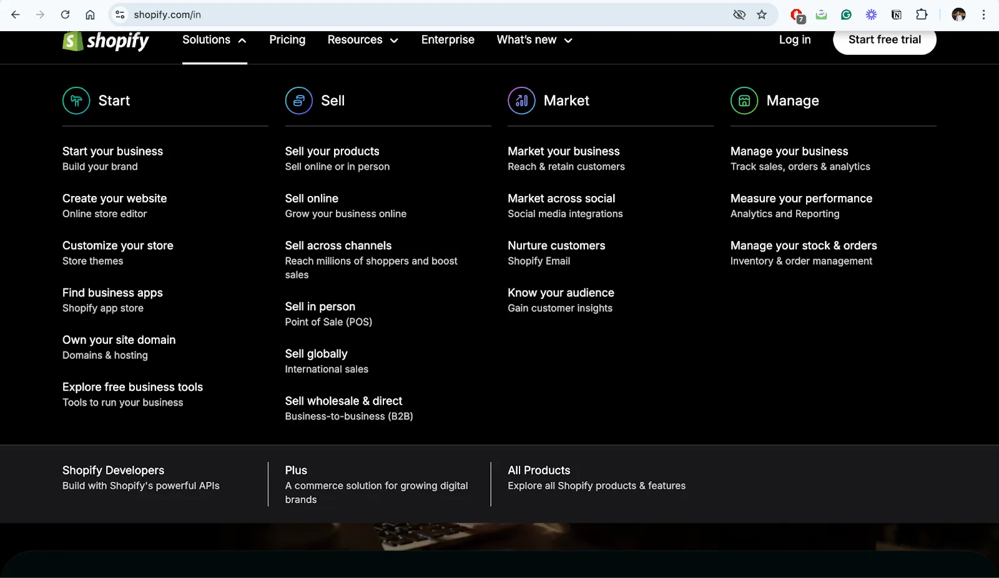Click the Market section heading

point(566,100)
